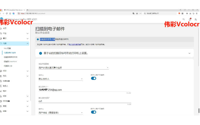This screenshot has width=200, height=125.
Task: Click the browser home icon
Action: pos(10,13)
